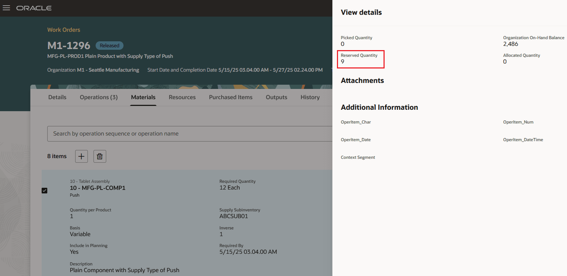Click the Released status badge
The image size is (567, 276).
(109, 46)
